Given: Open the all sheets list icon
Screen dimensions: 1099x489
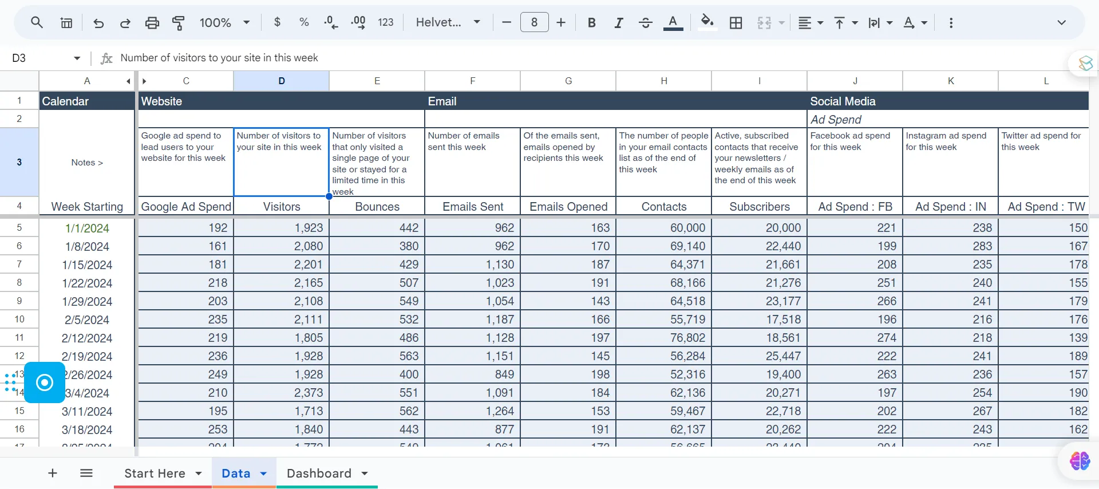Looking at the screenshot, I should (86, 473).
